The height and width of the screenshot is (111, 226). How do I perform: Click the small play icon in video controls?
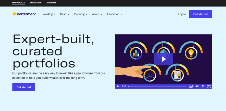click(118, 86)
